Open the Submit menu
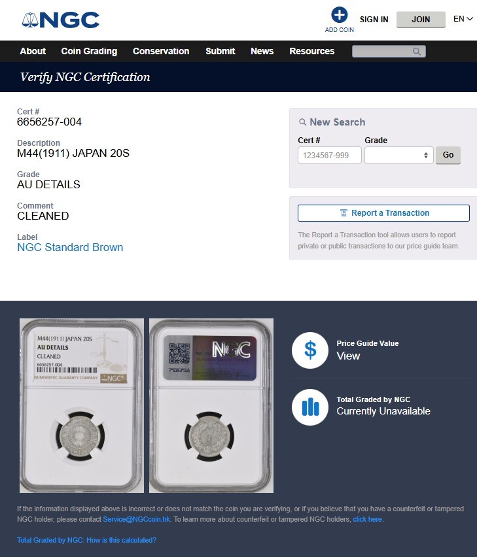 tap(221, 51)
